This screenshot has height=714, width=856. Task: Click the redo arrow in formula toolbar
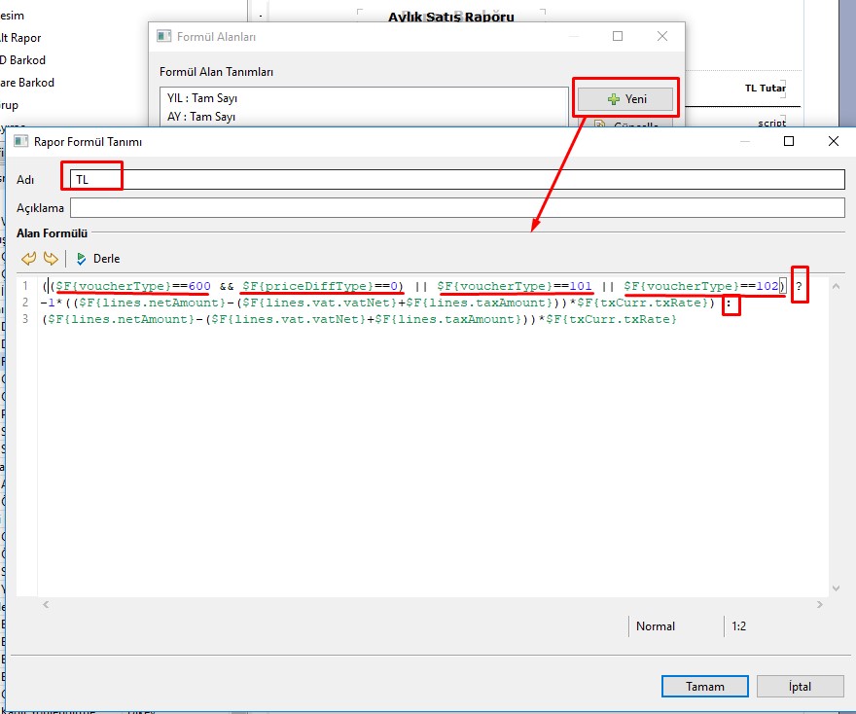pos(50,259)
